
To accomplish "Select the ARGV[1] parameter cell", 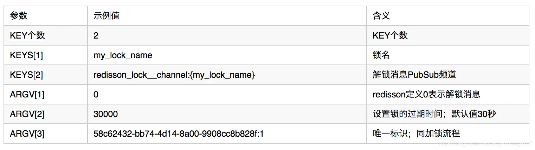I will (x=46, y=94).
